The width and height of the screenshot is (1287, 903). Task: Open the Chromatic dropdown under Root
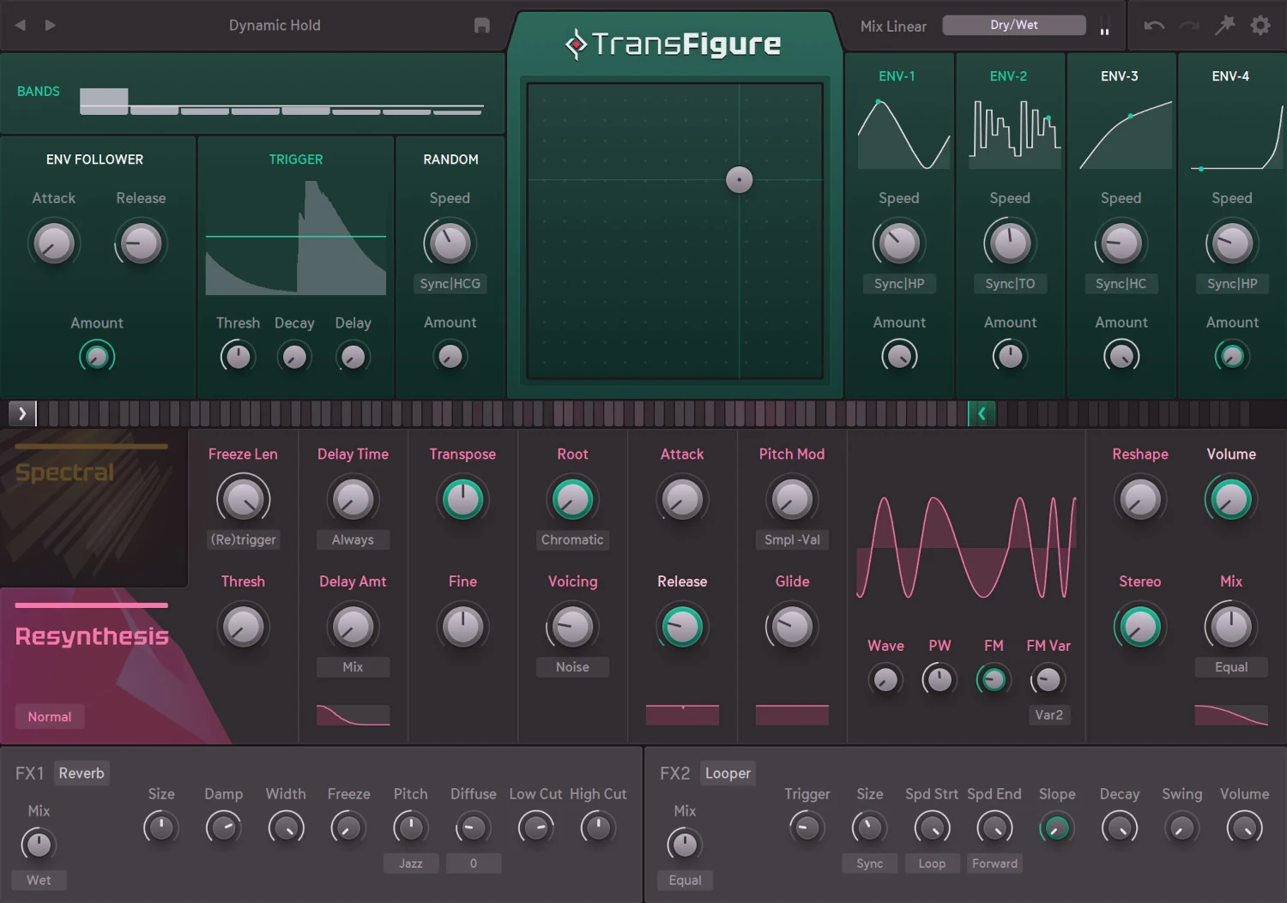[572, 539]
